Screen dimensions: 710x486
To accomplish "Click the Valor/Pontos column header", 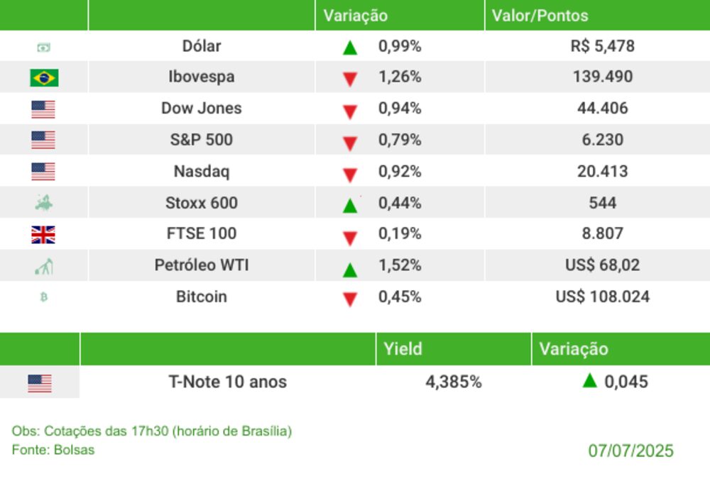I will pos(540,16).
